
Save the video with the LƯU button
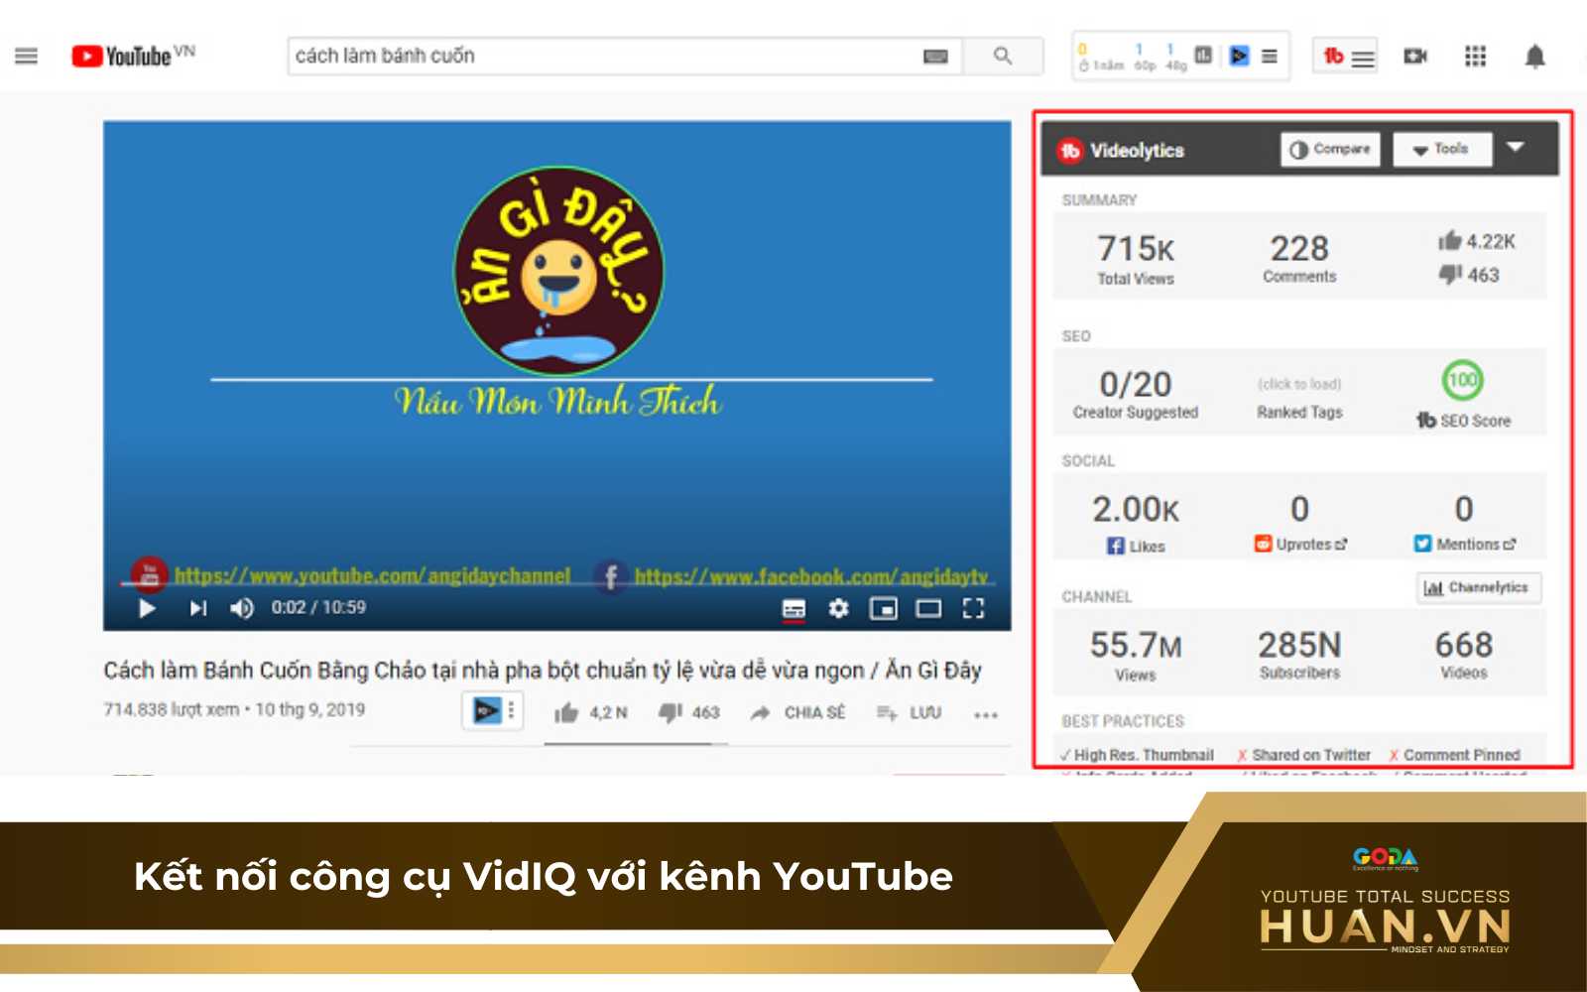pyautogui.click(x=909, y=712)
